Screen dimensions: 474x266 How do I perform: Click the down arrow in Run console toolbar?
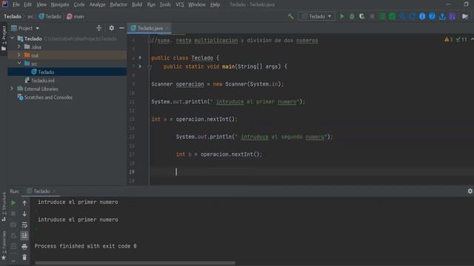pyautogui.click(x=24, y=214)
